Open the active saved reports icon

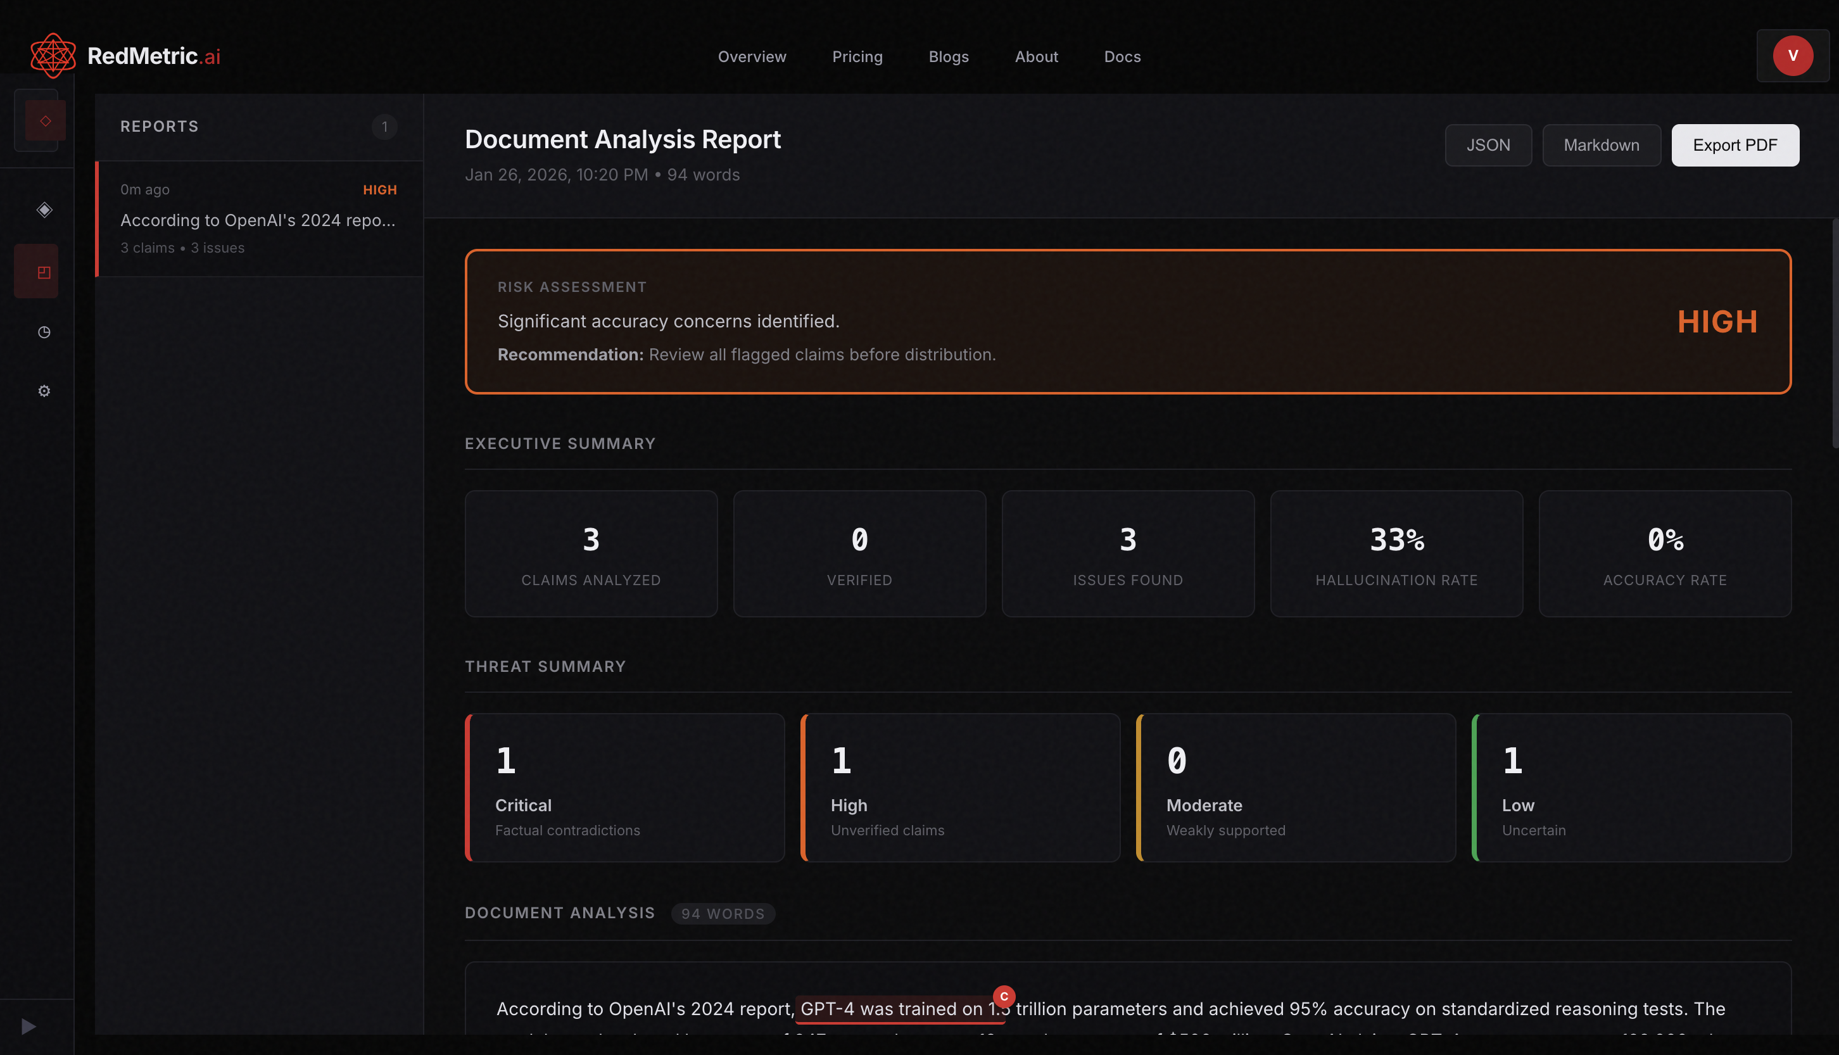44,272
